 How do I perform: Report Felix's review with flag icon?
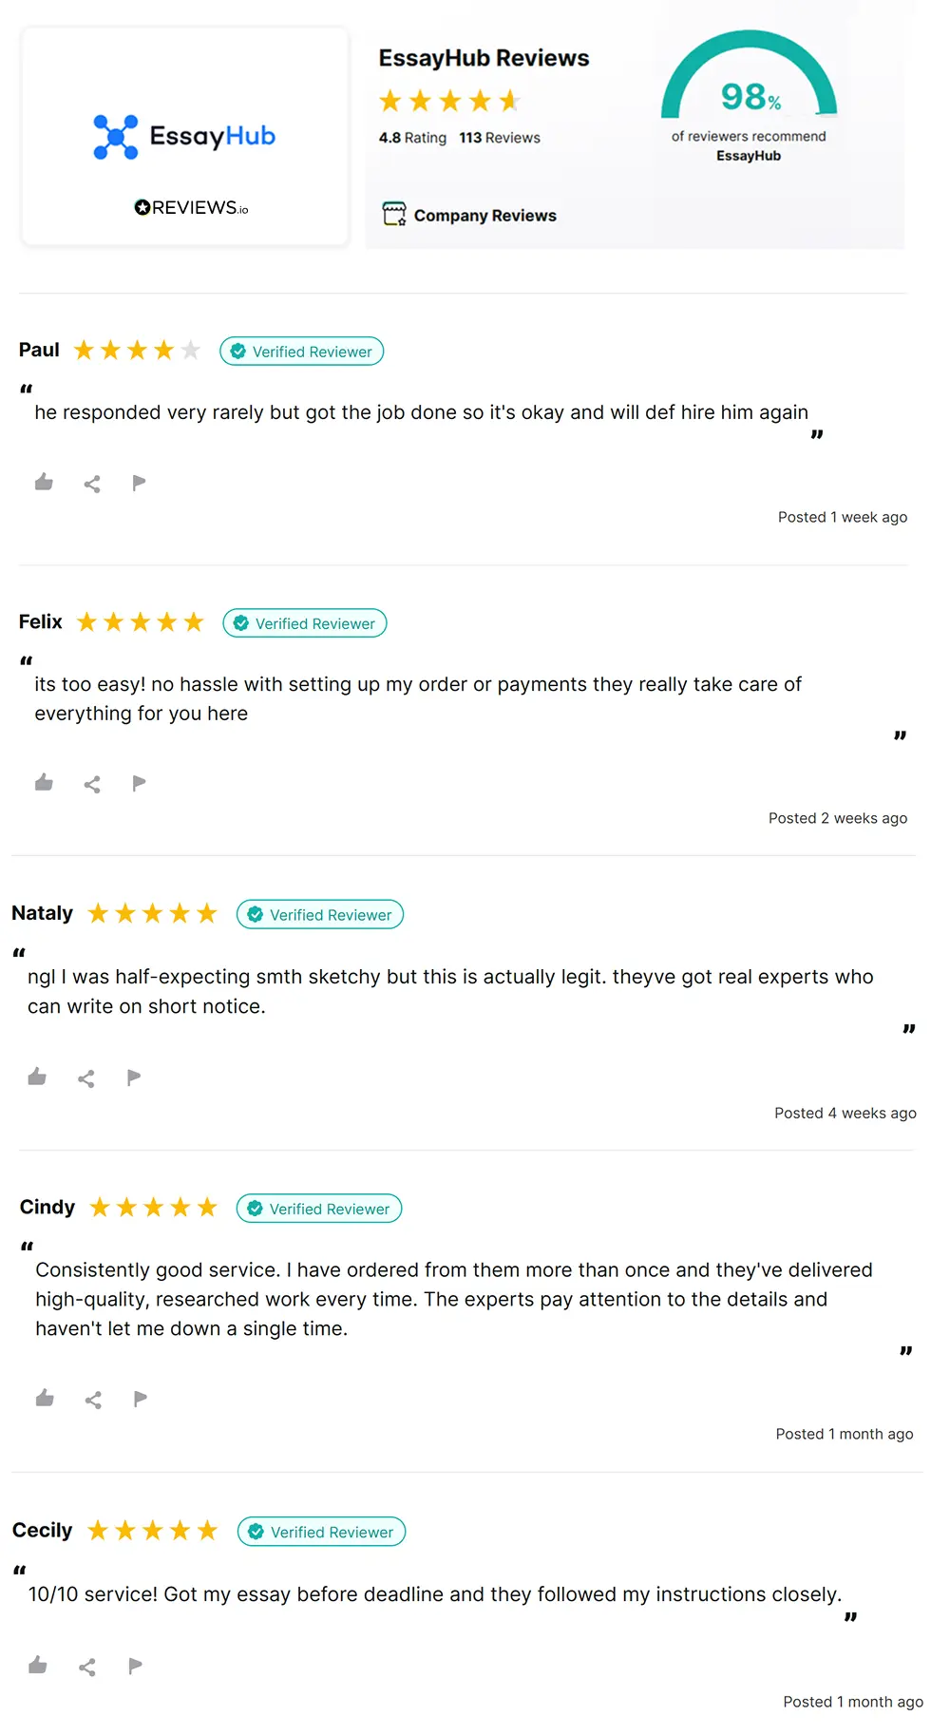pos(139,783)
